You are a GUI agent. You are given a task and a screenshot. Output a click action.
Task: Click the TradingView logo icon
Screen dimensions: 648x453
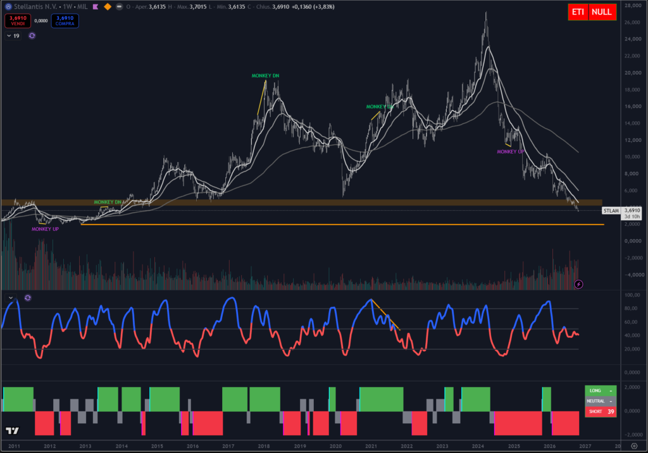[13, 431]
